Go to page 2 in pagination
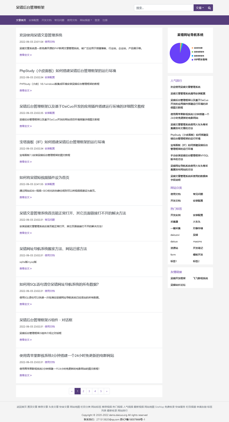Screen dimensions: 229x422 tap(83, 391)
